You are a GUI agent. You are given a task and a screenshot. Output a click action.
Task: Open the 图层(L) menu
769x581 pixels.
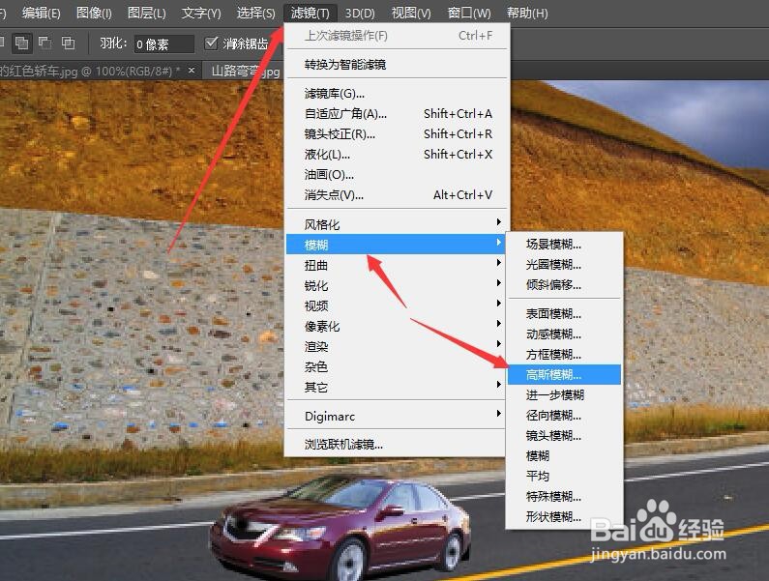(x=146, y=13)
